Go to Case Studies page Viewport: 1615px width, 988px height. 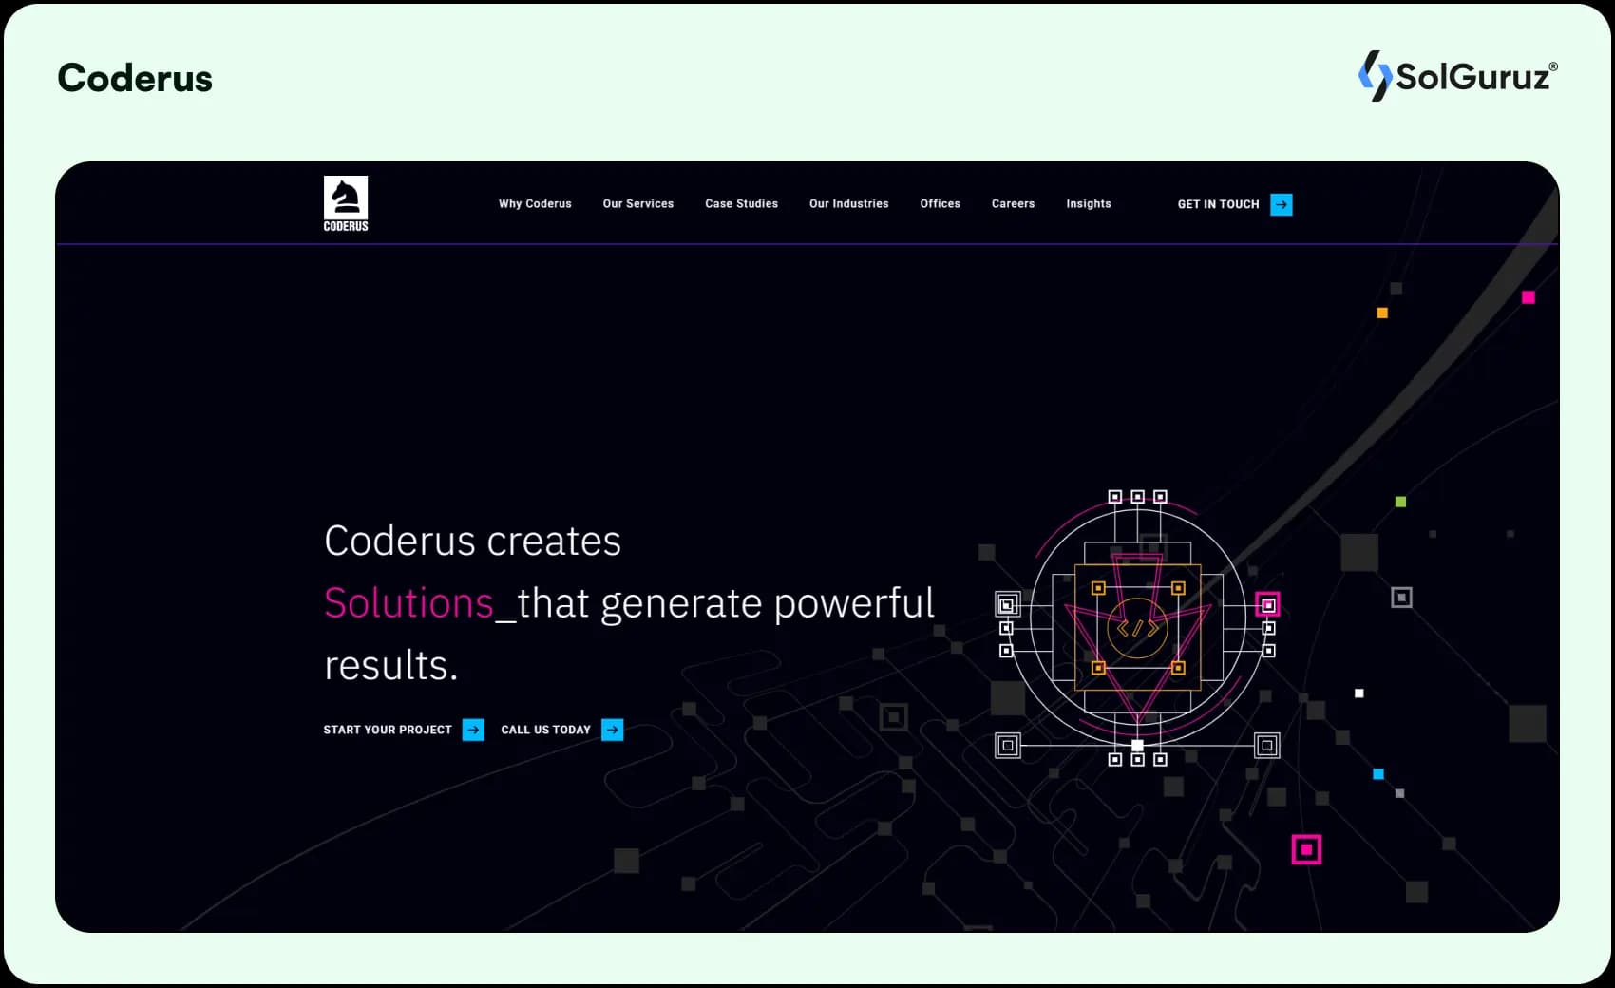click(x=741, y=204)
